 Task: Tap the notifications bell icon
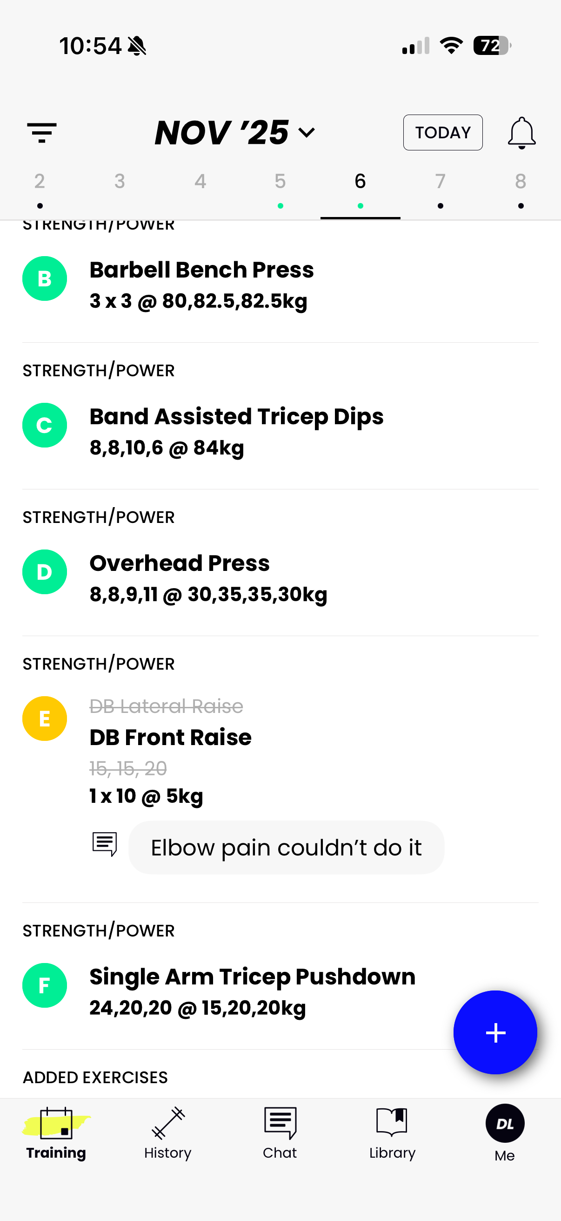(521, 133)
